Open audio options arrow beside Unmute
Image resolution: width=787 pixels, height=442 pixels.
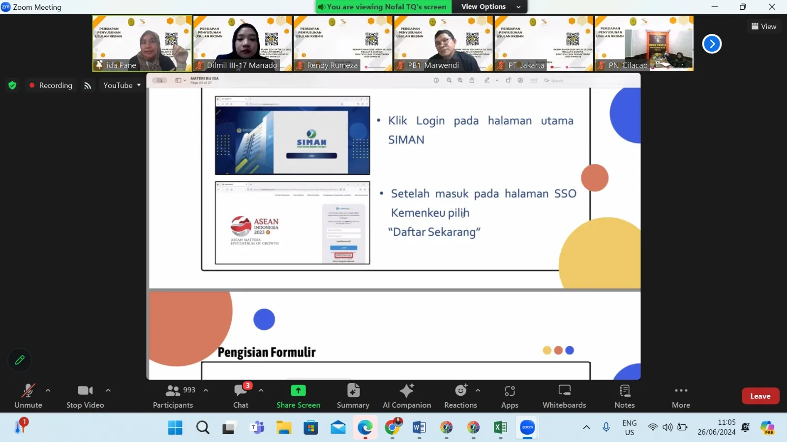tap(48, 390)
